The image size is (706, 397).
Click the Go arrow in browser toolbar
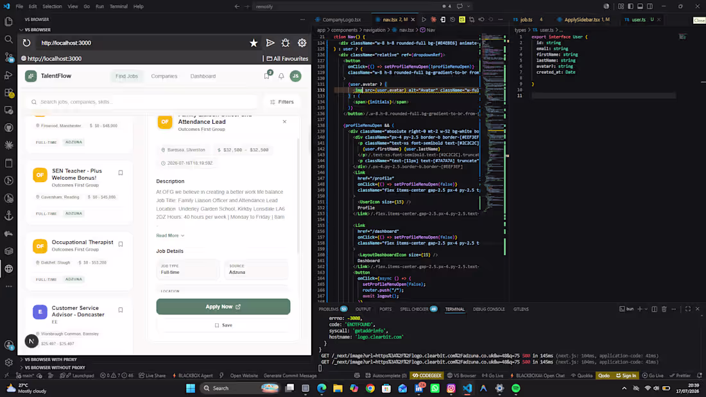270,43
